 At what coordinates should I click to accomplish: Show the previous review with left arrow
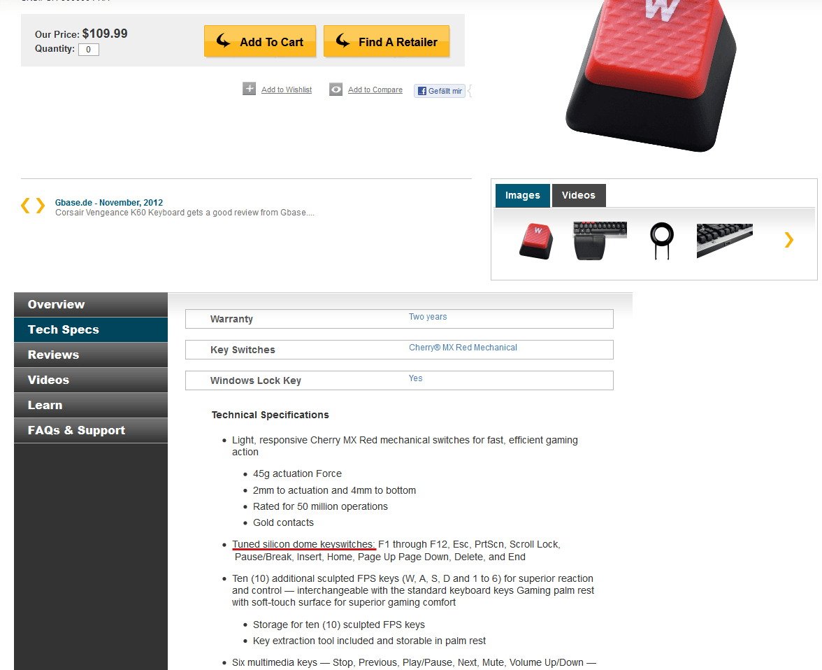(24, 206)
